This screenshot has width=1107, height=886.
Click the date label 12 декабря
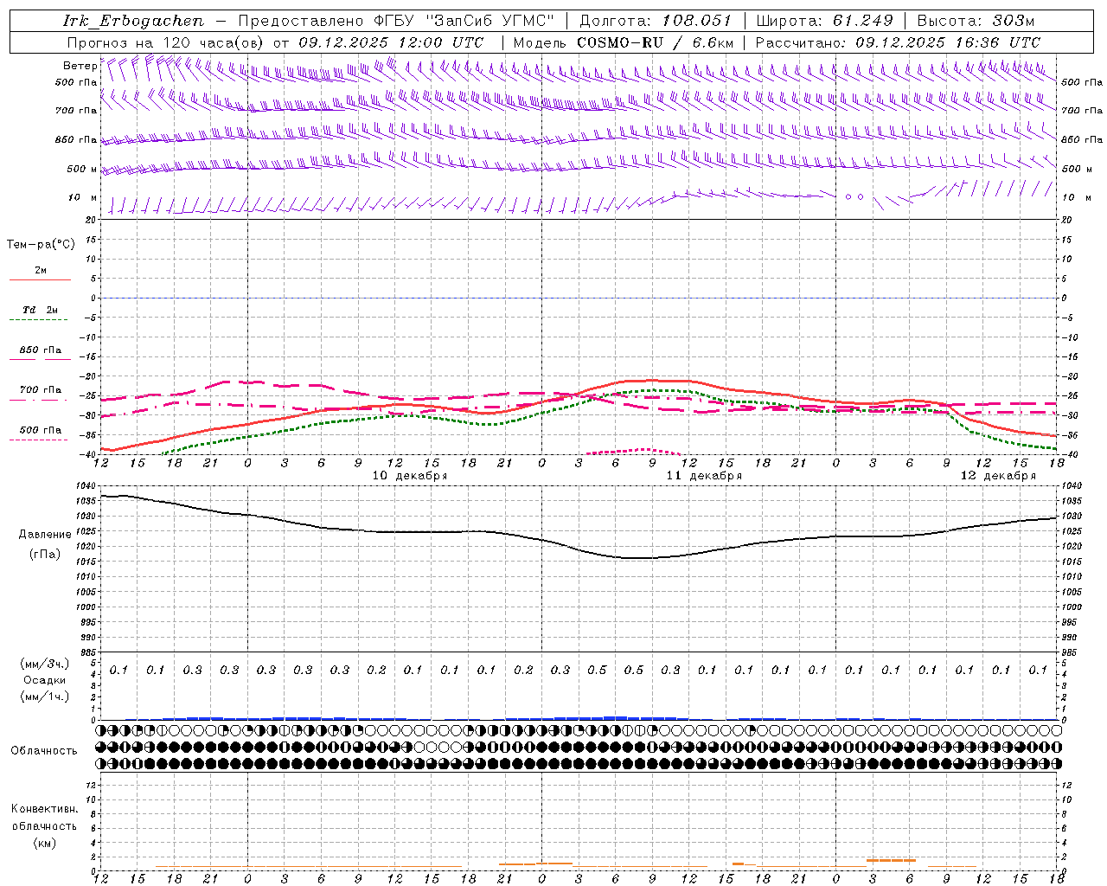[x=997, y=475]
